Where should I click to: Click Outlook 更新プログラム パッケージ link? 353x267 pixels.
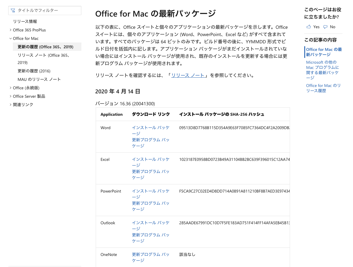click(x=151, y=238)
